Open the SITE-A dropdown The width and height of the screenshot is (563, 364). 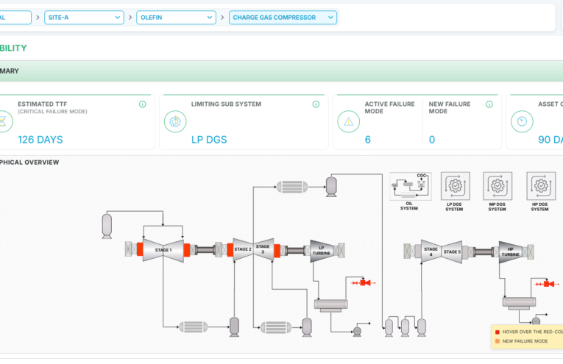[84, 18]
